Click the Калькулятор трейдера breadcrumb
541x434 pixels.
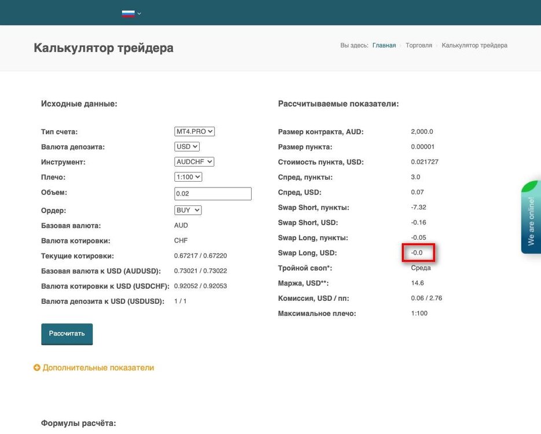[x=474, y=46]
